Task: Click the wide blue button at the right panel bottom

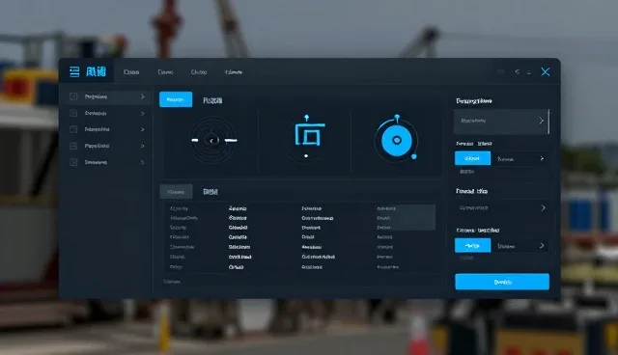Action: [502, 282]
